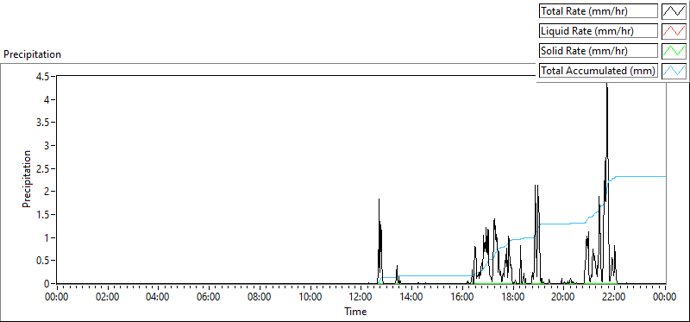
Task: Click the 04:00 time tick label
Action: point(159,297)
